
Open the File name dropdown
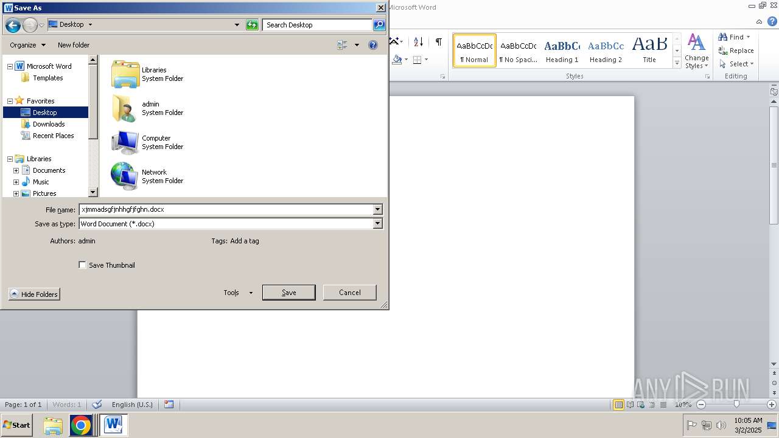(377, 209)
